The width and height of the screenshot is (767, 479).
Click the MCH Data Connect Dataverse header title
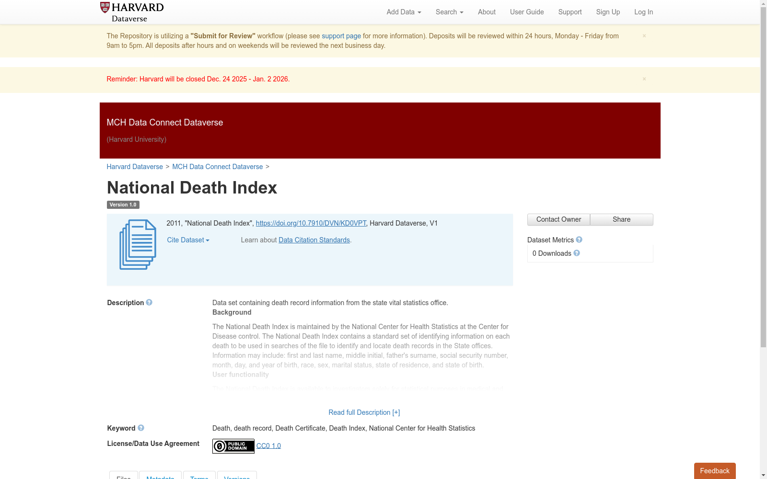[165, 123]
